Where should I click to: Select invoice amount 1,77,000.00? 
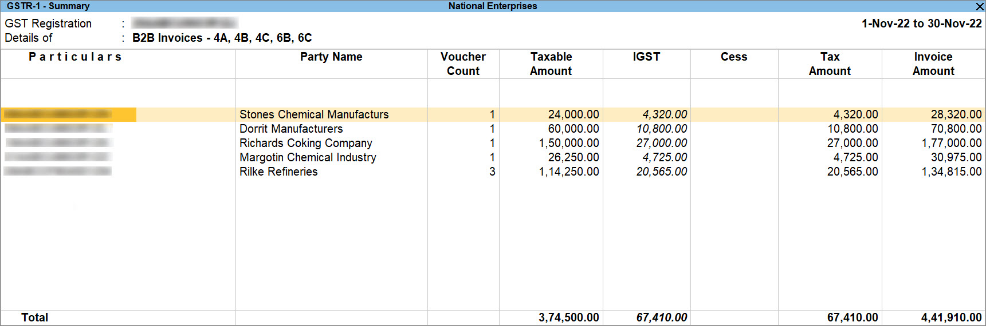pyautogui.click(x=952, y=143)
